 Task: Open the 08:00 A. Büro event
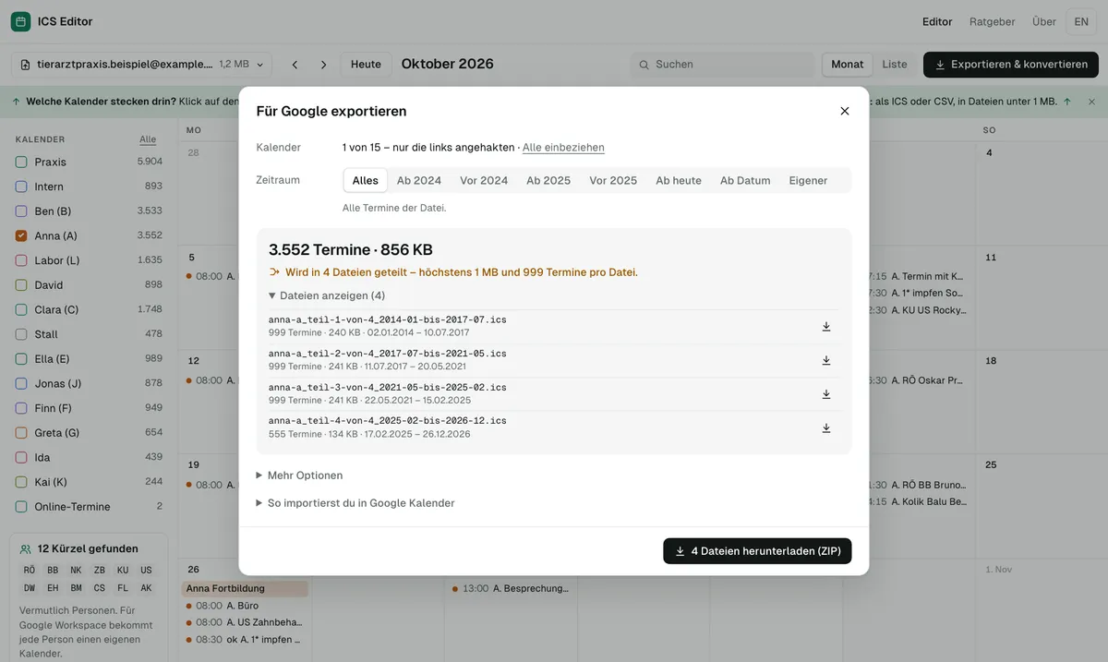pos(246,606)
